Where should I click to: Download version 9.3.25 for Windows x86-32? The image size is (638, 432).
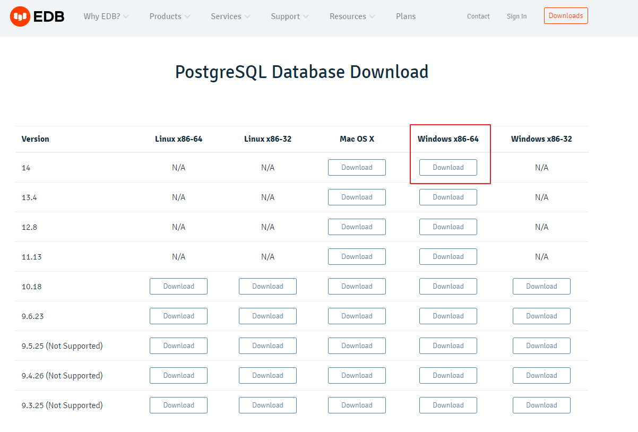pyautogui.click(x=541, y=405)
